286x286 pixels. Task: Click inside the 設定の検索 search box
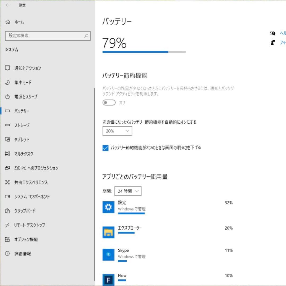pos(48,36)
